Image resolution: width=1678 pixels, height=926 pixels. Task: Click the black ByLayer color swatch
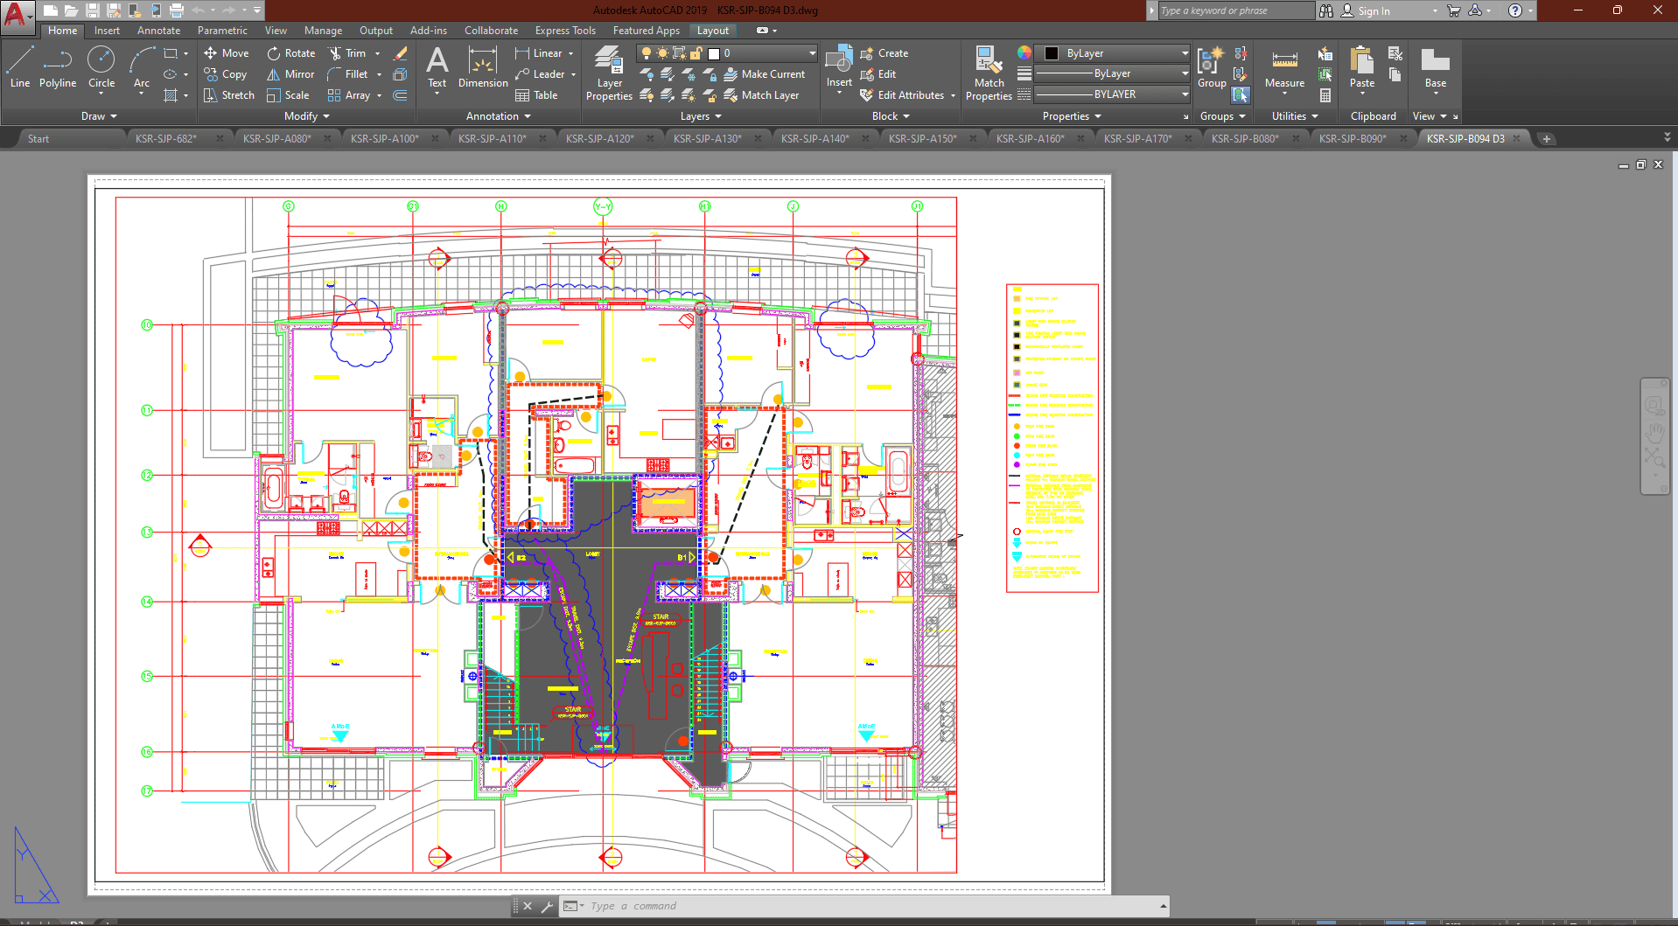click(x=1052, y=53)
